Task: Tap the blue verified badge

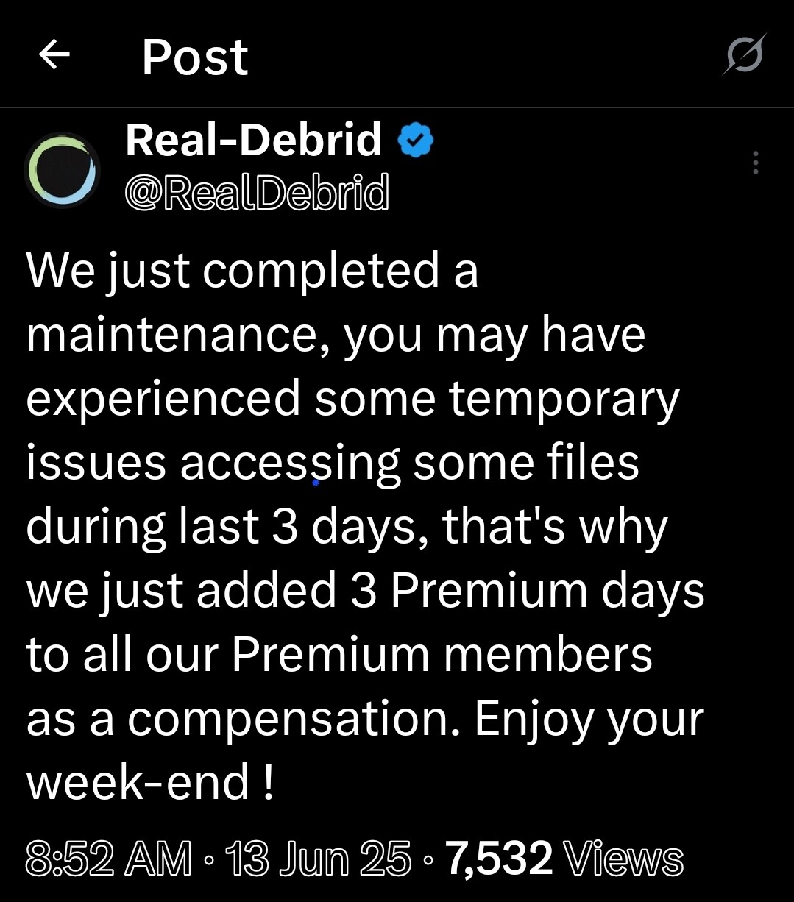Action: click(x=416, y=141)
